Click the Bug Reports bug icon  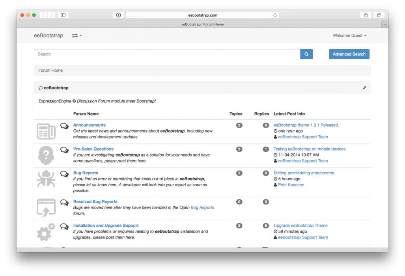pyautogui.click(x=46, y=179)
